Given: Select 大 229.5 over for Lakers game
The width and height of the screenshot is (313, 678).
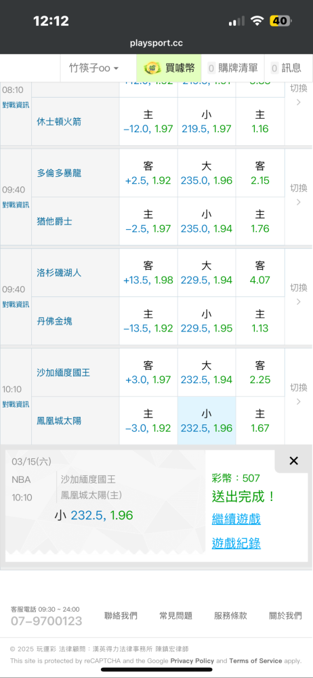Looking at the screenshot, I should pyautogui.click(x=207, y=273).
